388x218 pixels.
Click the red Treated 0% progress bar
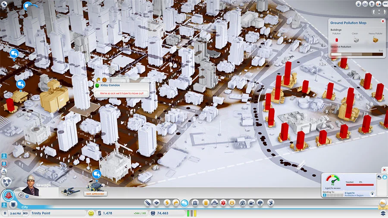click(x=360, y=185)
